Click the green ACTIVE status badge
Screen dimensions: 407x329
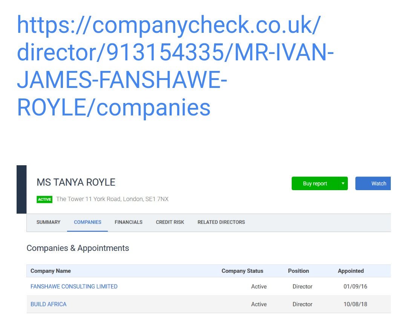(44, 199)
